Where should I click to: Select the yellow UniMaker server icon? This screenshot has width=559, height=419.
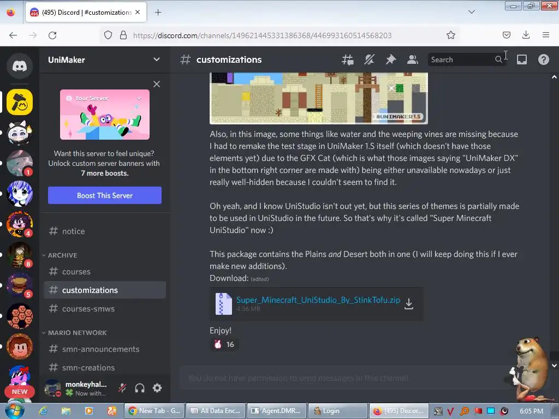pyautogui.click(x=20, y=102)
